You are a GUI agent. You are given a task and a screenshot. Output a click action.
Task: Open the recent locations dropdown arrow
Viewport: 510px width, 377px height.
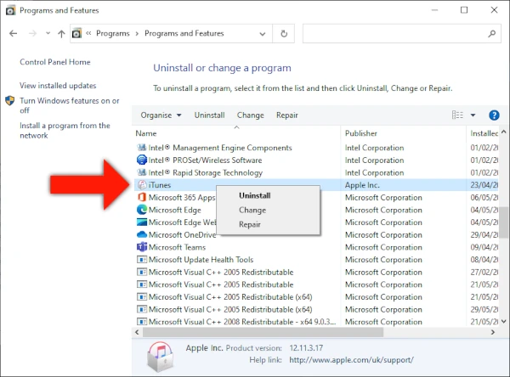[x=48, y=33]
